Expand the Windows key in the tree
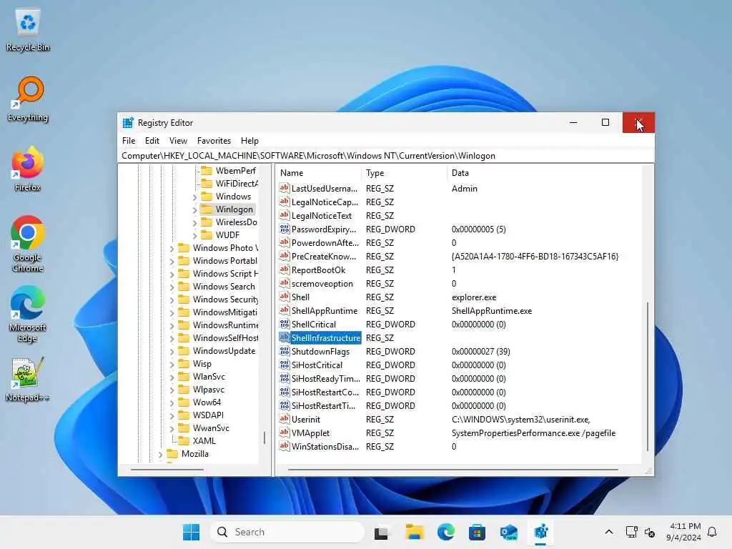This screenshot has height=549, width=732. tap(194, 197)
